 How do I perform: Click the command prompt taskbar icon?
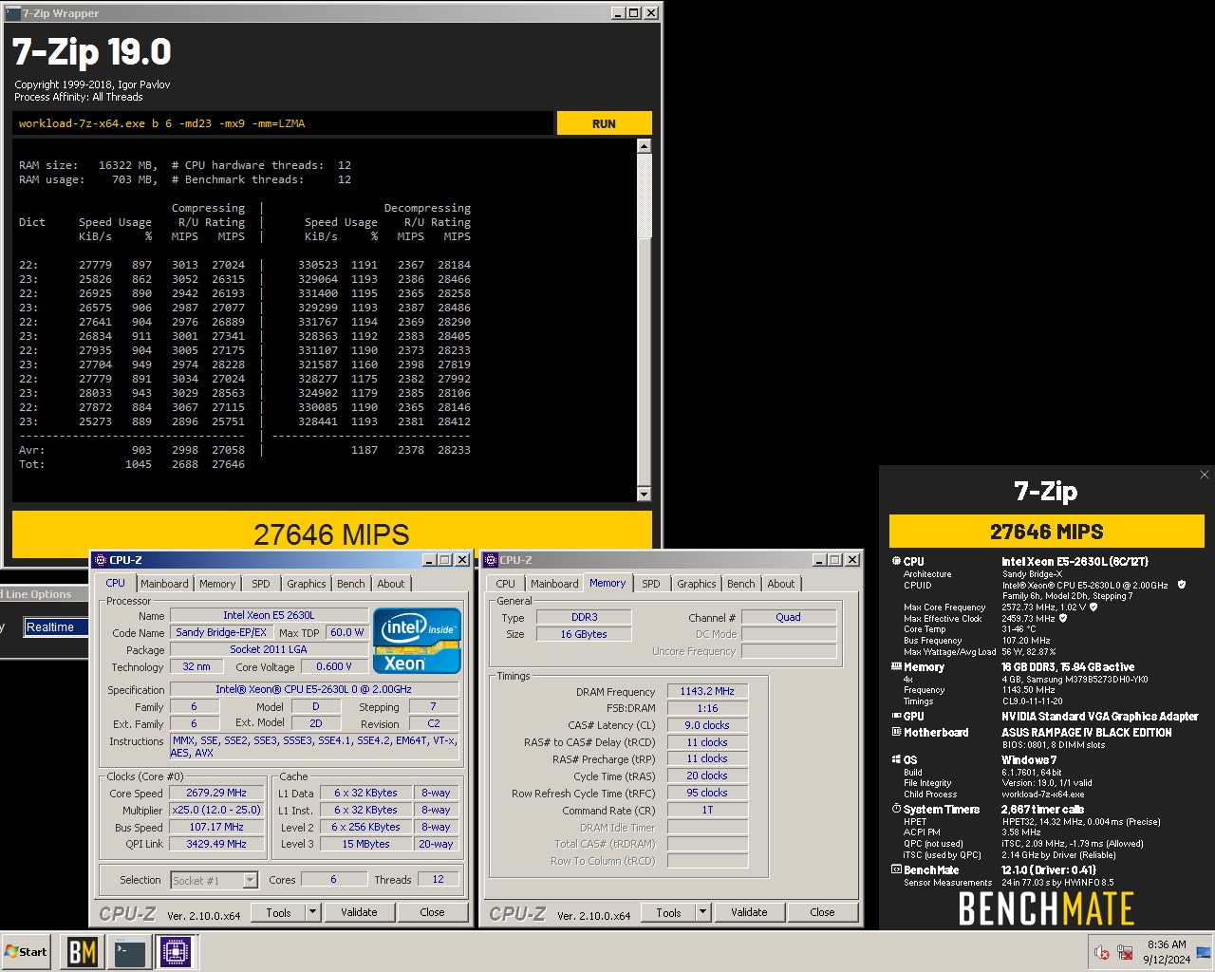pos(128,951)
